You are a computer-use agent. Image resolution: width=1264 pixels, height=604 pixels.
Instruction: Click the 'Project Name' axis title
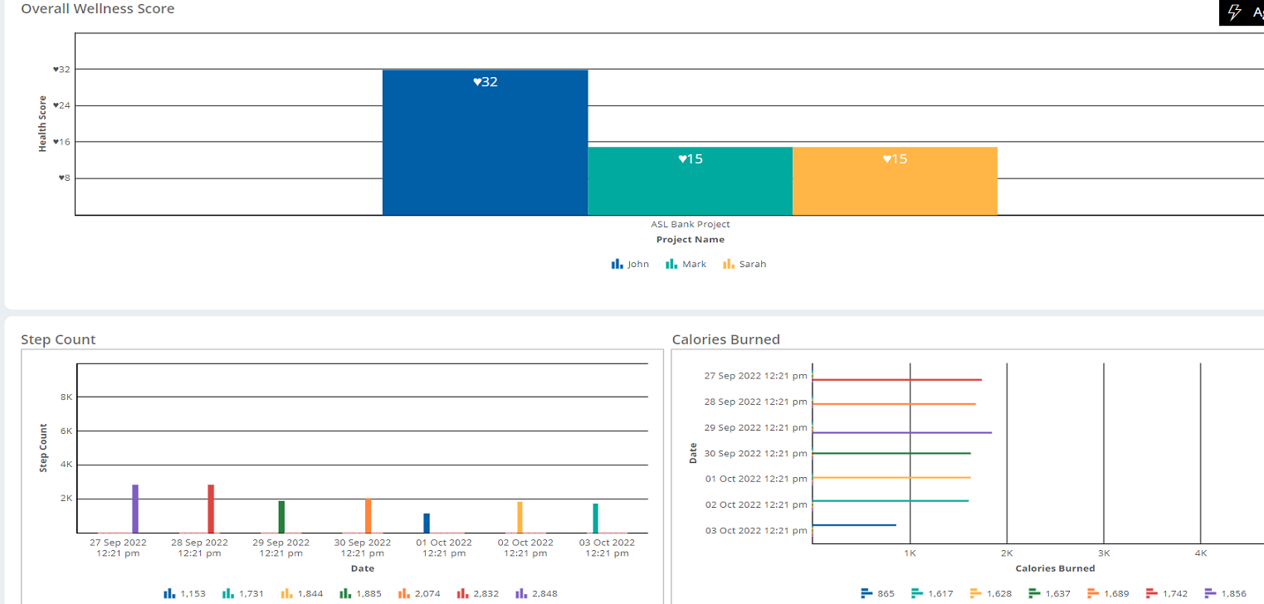tap(691, 239)
